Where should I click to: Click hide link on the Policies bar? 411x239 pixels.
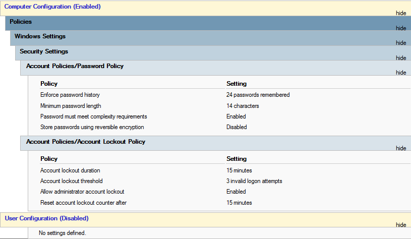[401, 28]
